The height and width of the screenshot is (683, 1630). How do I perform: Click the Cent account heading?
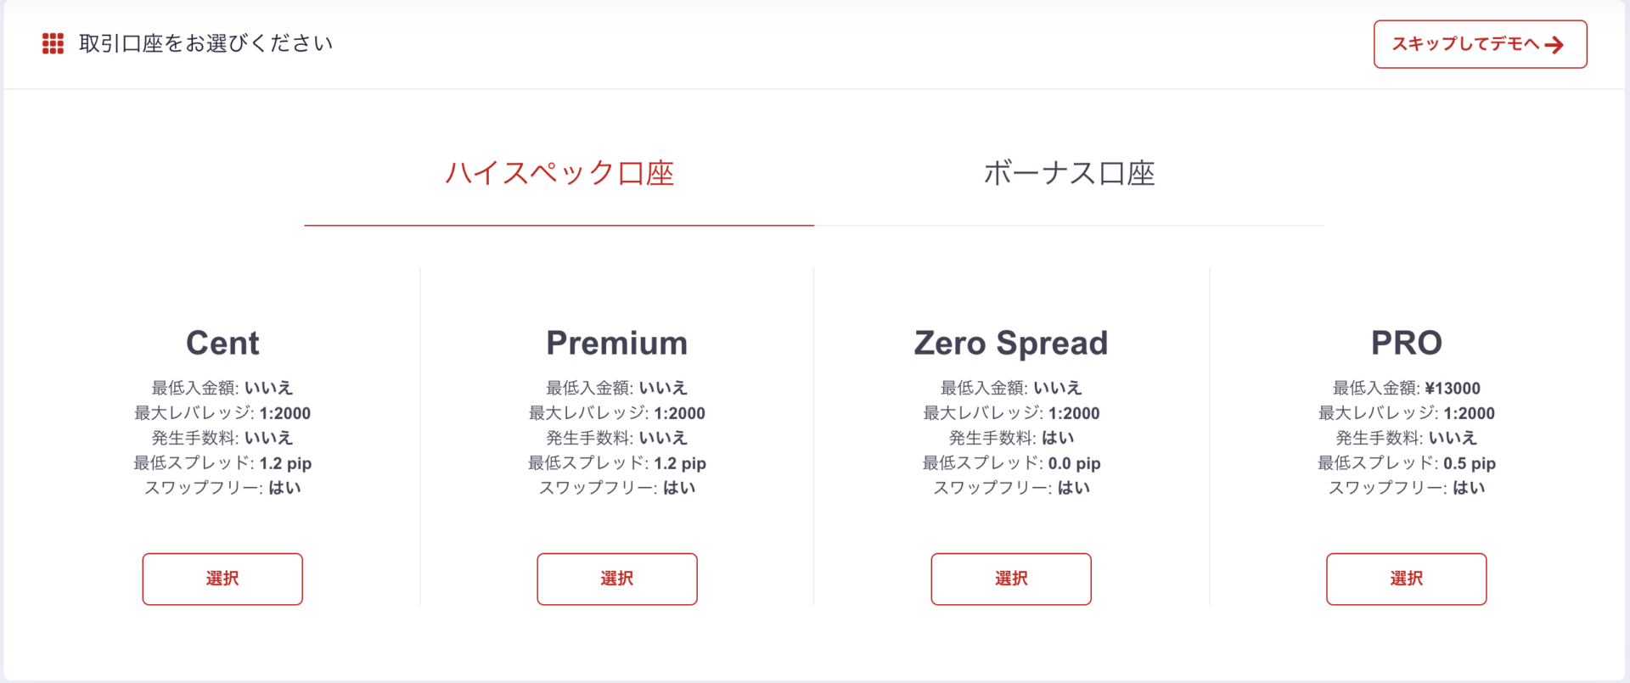click(222, 343)
